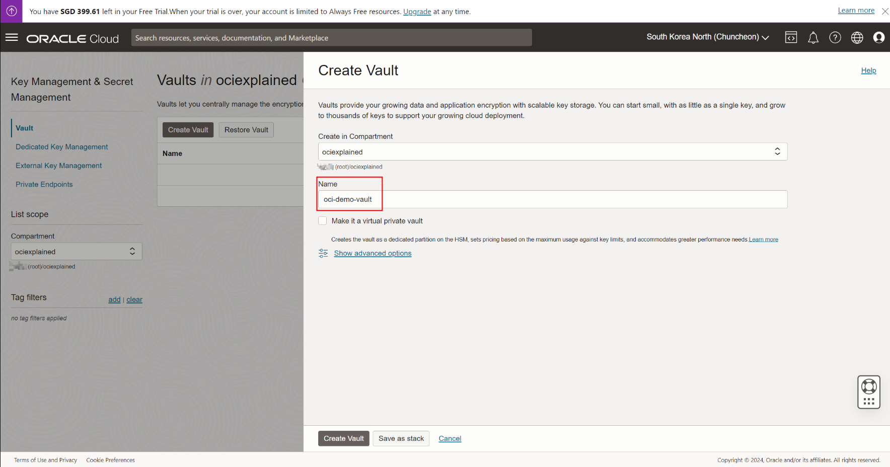
Task: Open the Cloud Shell developer tools icon
Action: [791, 37]
